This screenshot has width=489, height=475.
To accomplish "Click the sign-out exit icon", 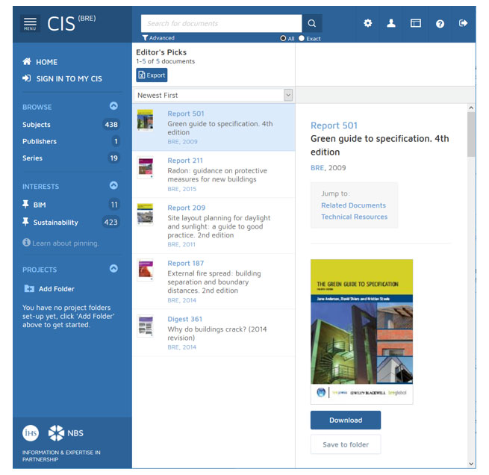I will [463, 23].
